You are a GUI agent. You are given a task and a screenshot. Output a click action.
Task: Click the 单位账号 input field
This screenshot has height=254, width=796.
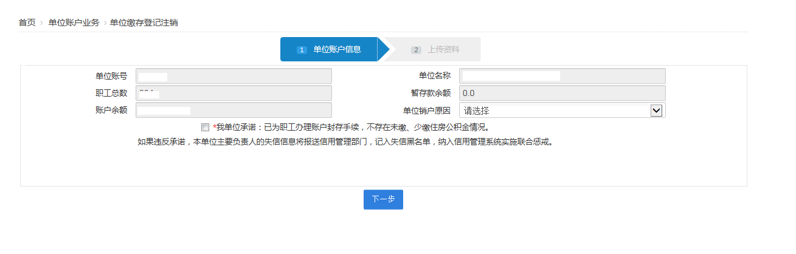234,76
